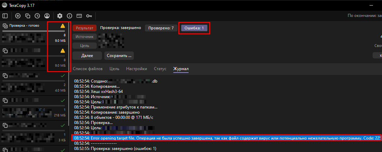Image resolution: width=382 pixels, height=152 pixels.
Task: Click the Сохранить ... button
Action: coord(119,56)
